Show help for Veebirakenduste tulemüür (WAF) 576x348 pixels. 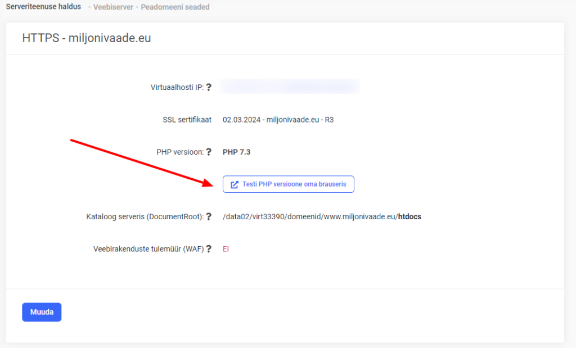pyautogui.click(x=209, y=249)
